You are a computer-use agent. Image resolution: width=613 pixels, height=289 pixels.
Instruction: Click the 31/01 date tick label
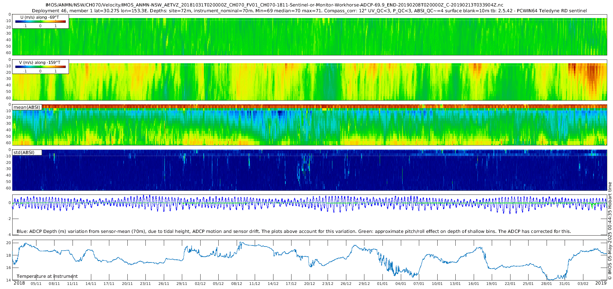(x=565, y=284)
